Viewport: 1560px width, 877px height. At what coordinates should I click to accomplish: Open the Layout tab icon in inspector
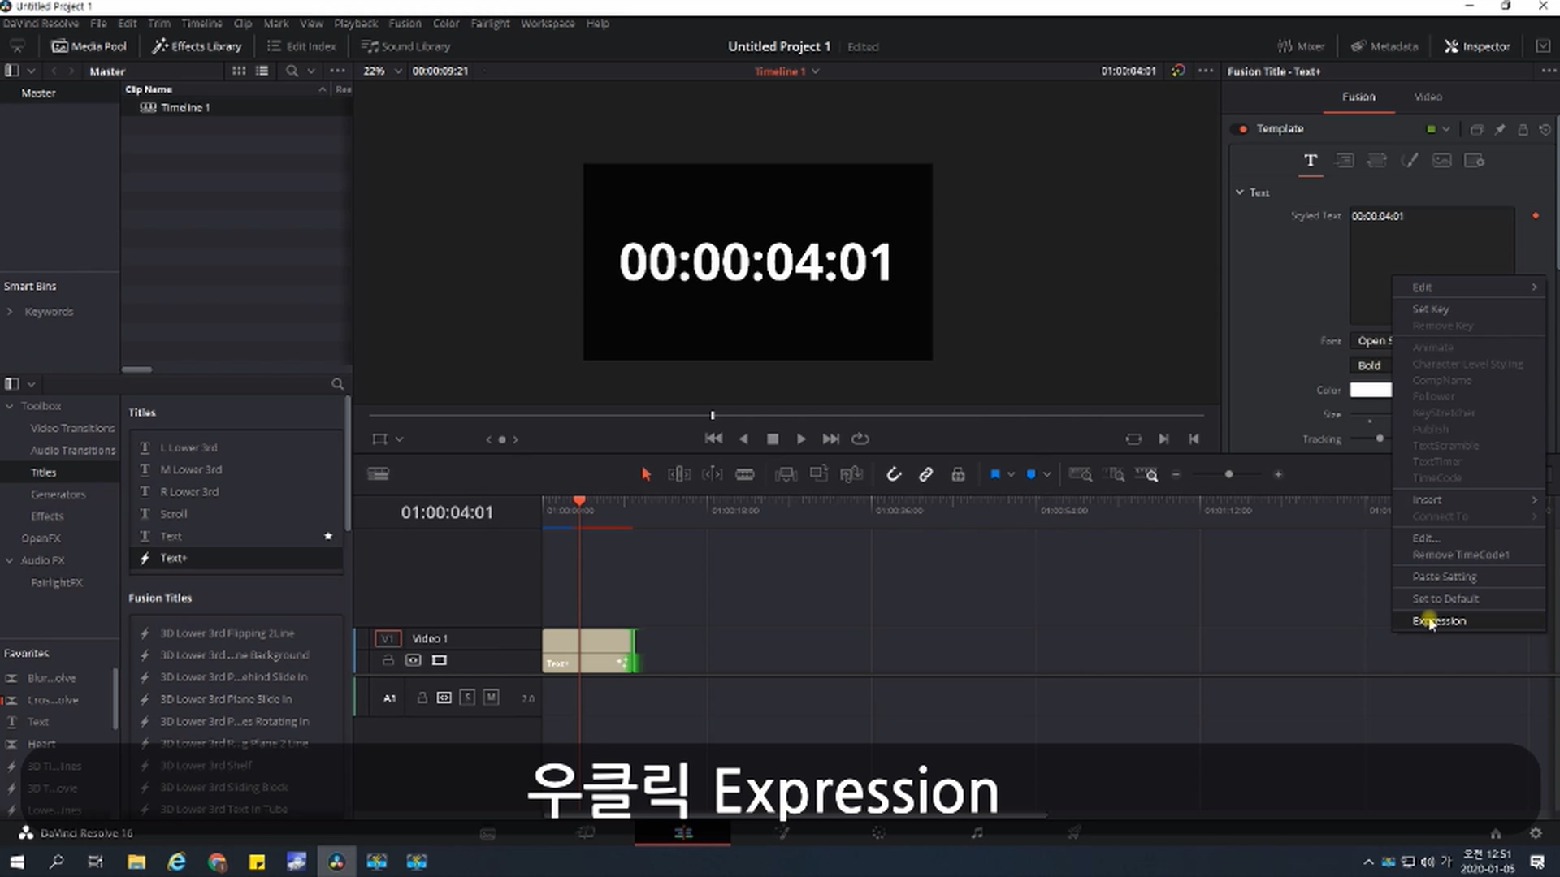[1345, 161]
